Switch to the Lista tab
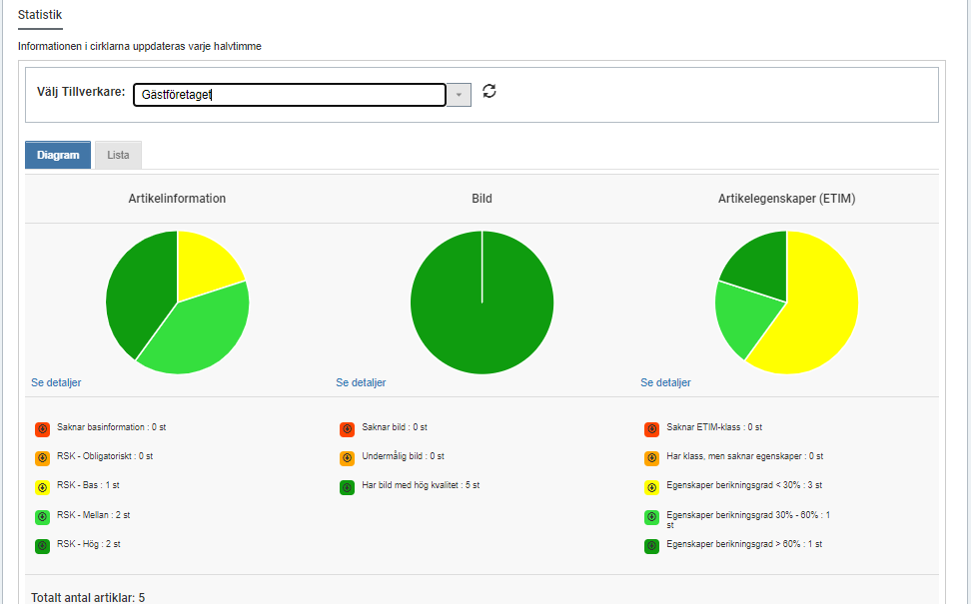 pyautogui.click(x=118, y=155)
